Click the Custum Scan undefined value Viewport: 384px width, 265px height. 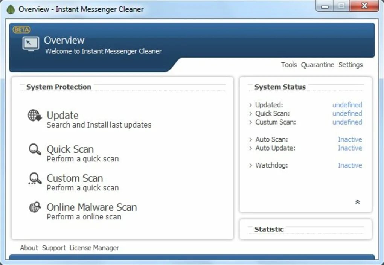pyautogui.click(x=347, y=122)
